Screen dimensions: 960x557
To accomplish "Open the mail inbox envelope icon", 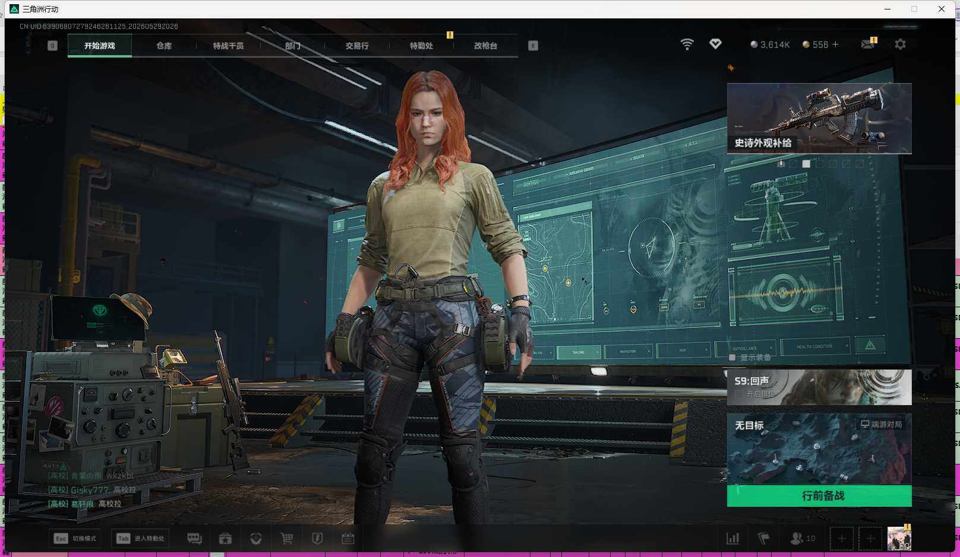I will pyautogui.click(x=868, y=44).
